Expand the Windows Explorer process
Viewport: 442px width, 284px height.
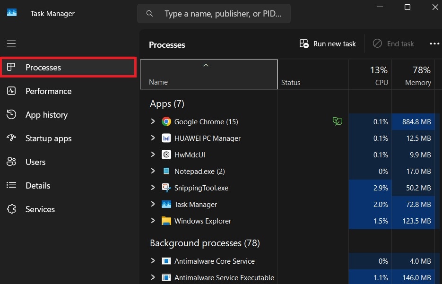[x=153, y=221]
